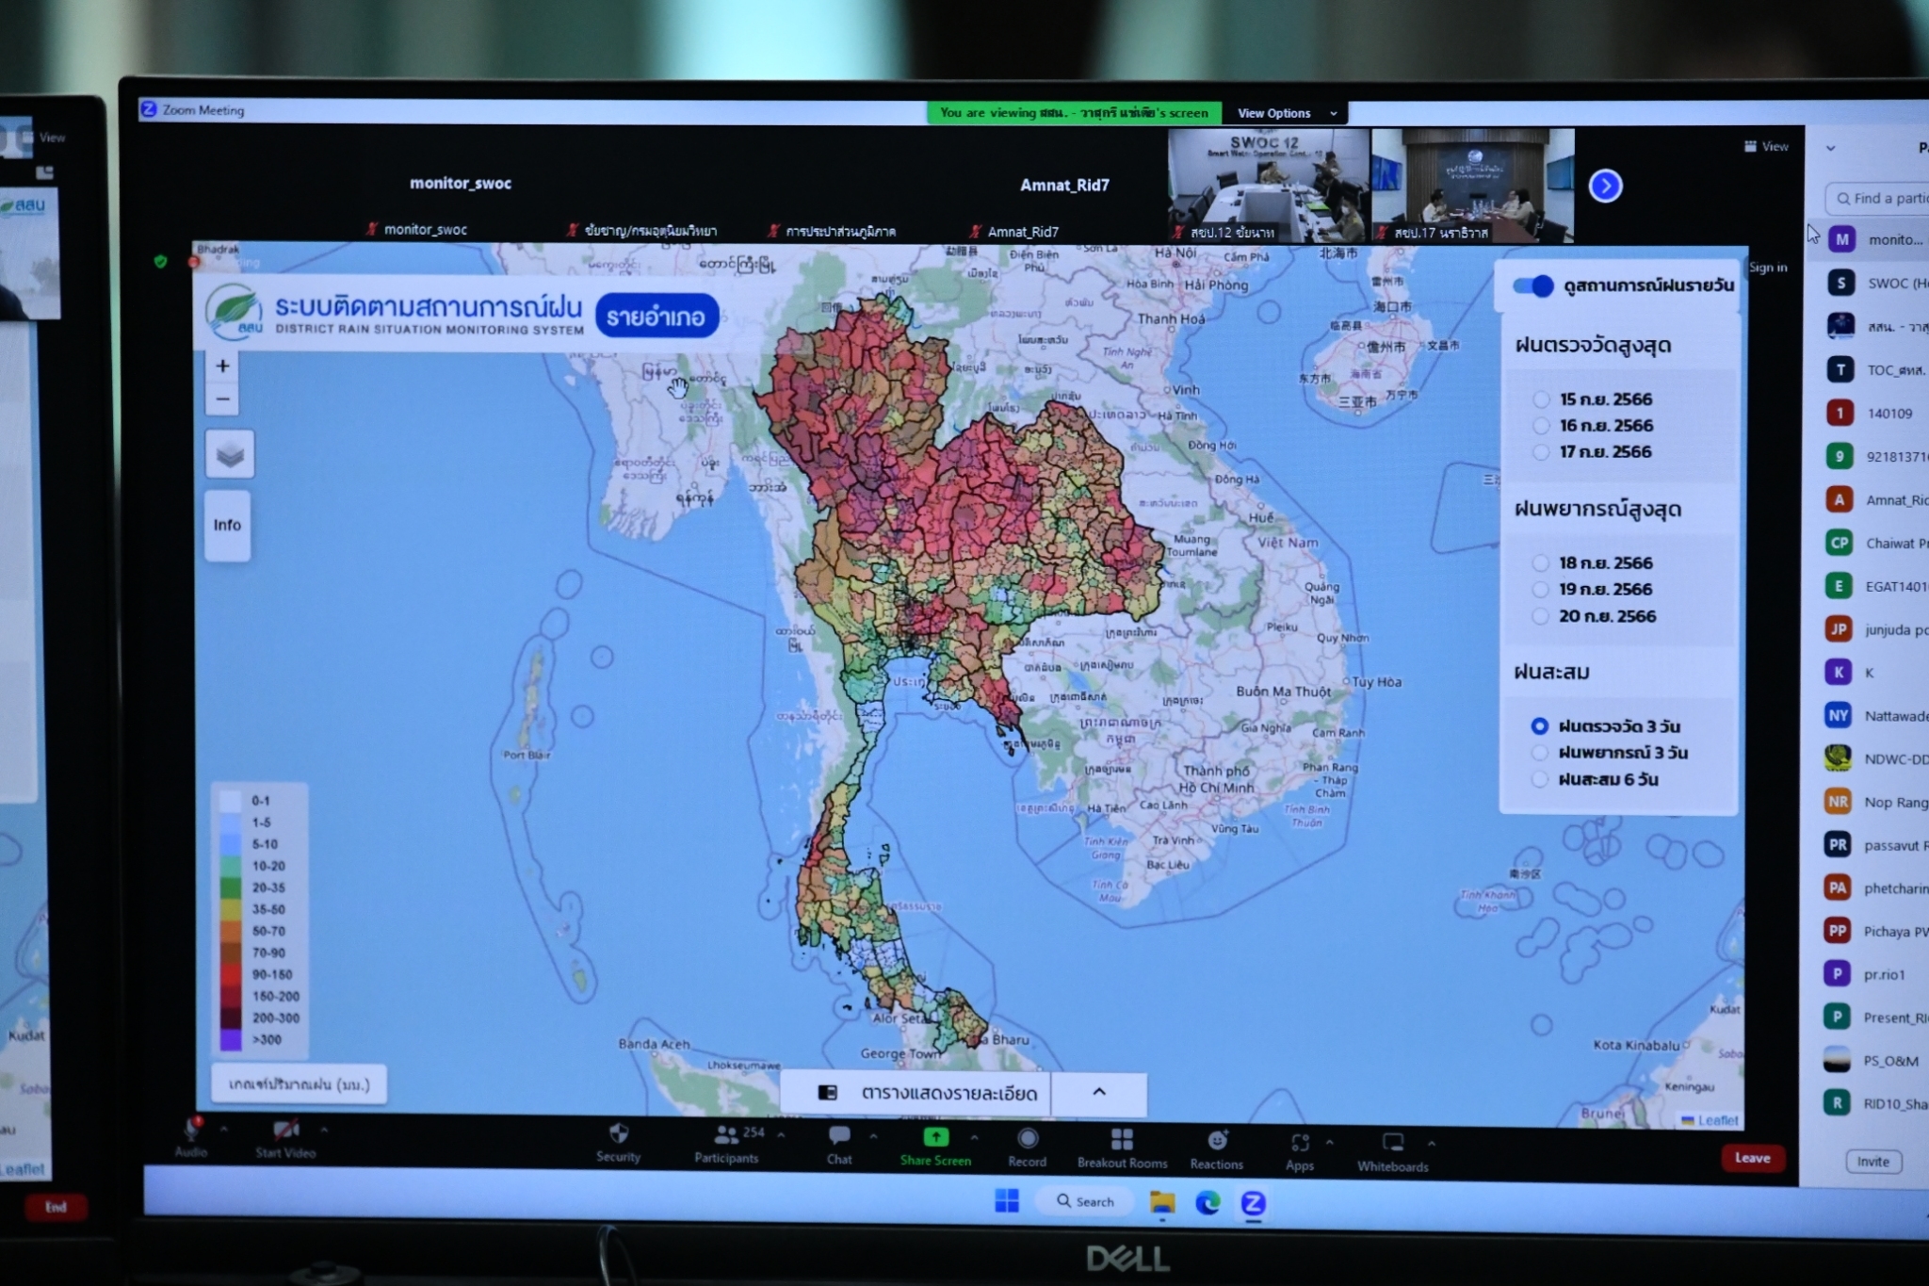This screenshot has width=1929, height=1286.
Task: Click the Find a participant search field
Action: [1876, 198]
